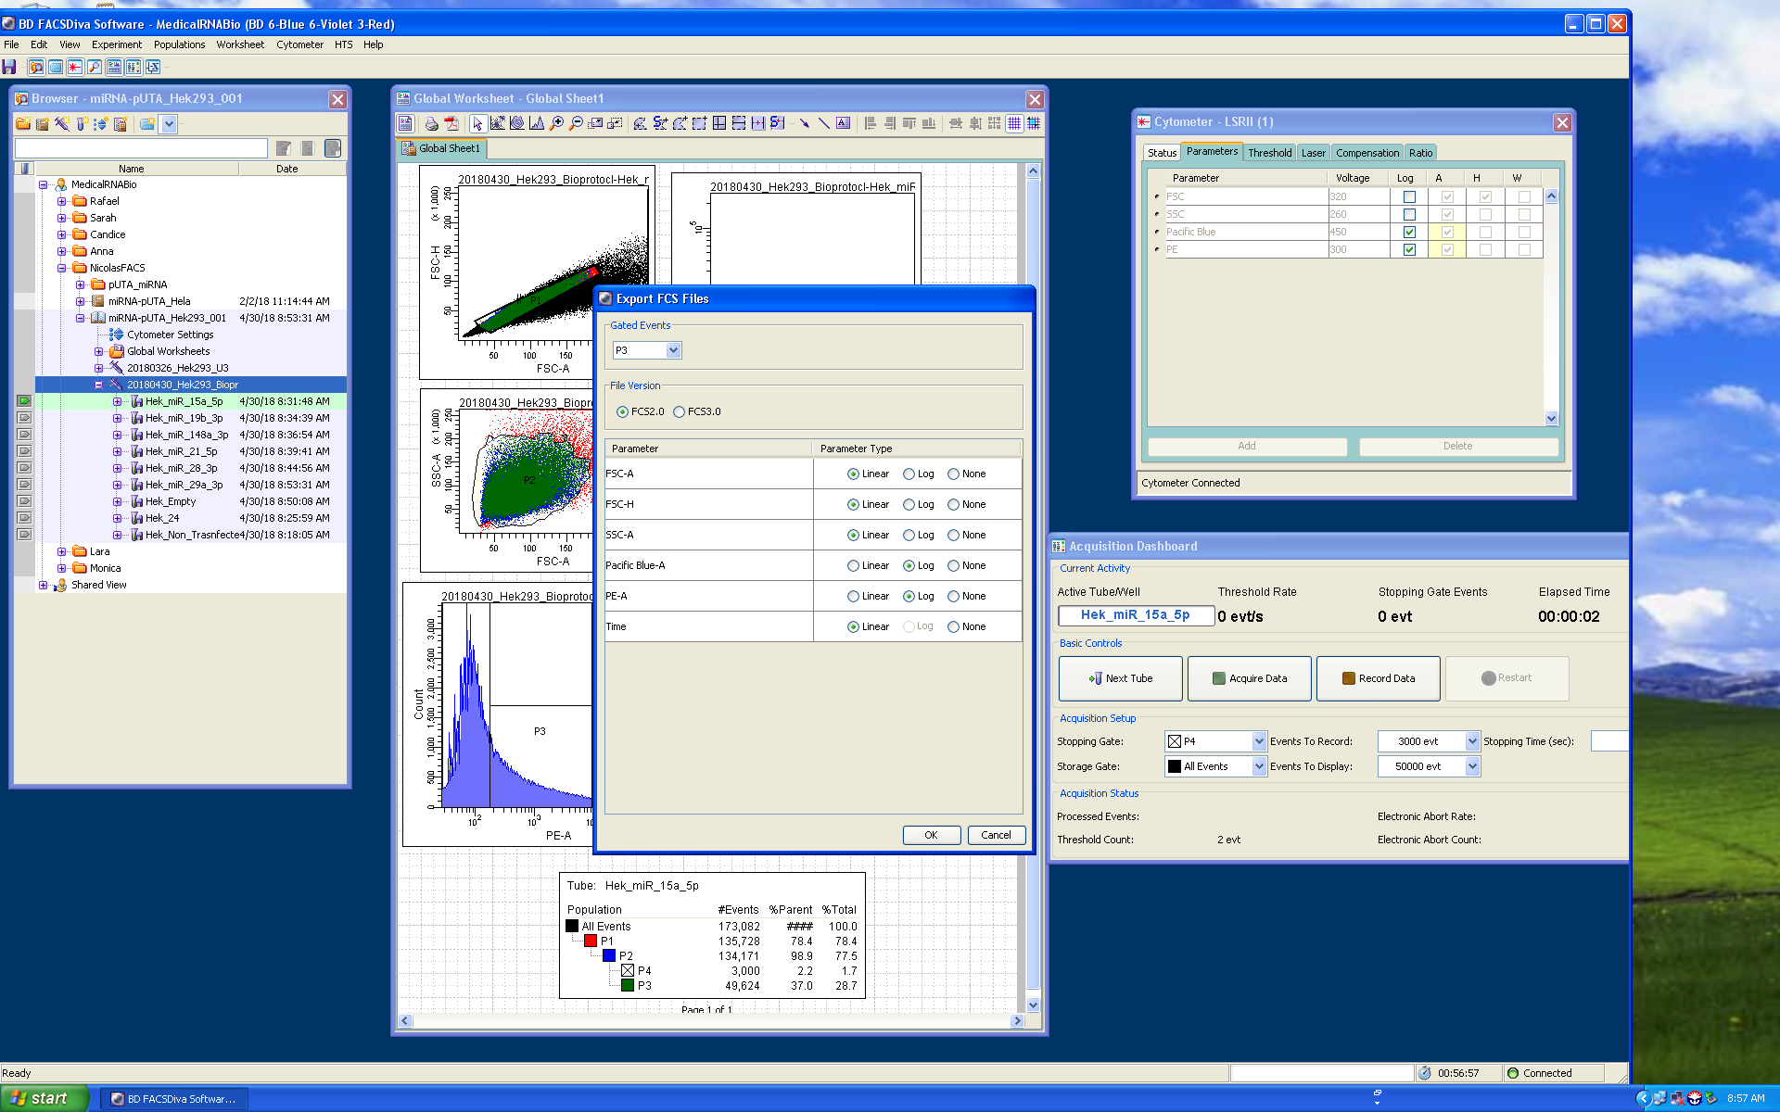This screenshot has width=1780, height=1112.
Task: Toggle the Show Grid icon in worksheet toolbar
Action: tap(1014, 123)
